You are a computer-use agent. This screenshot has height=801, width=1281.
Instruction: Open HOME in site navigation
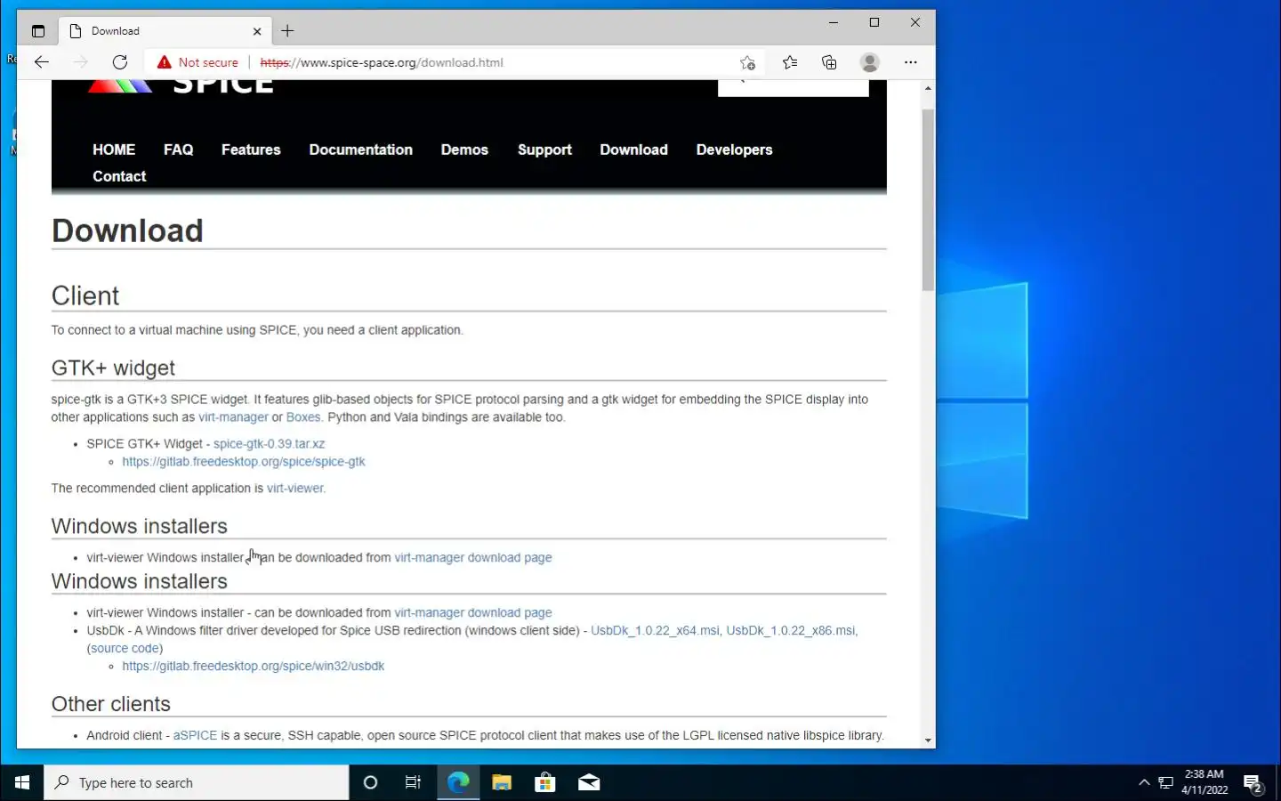point(114,150)
